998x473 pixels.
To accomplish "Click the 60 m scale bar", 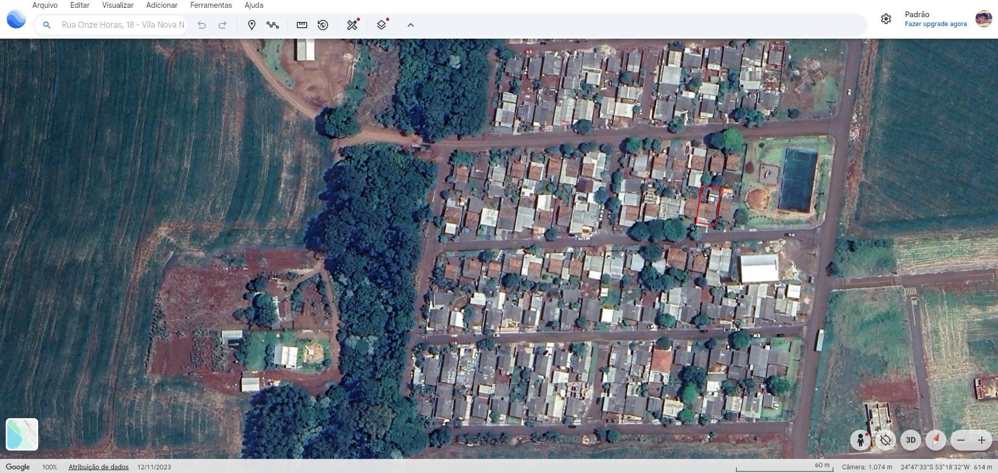I will click(x=785, y=467).
